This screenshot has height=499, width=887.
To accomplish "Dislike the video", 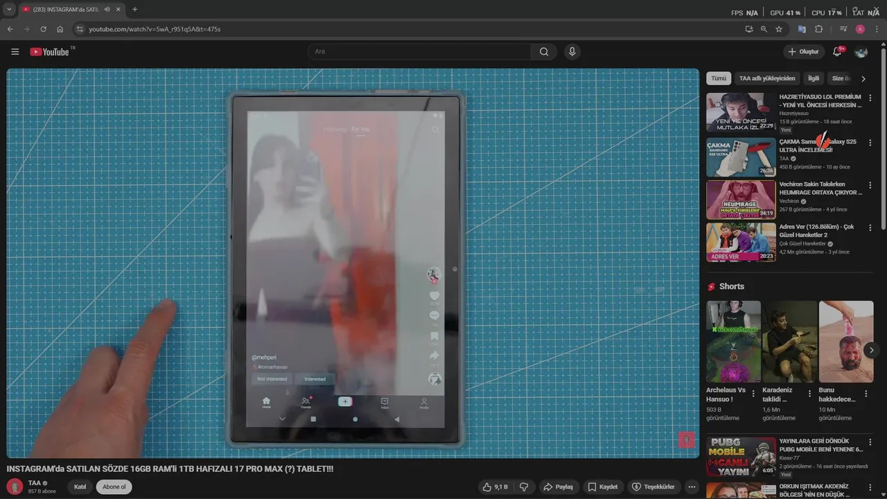I will [x=524, y=487].
